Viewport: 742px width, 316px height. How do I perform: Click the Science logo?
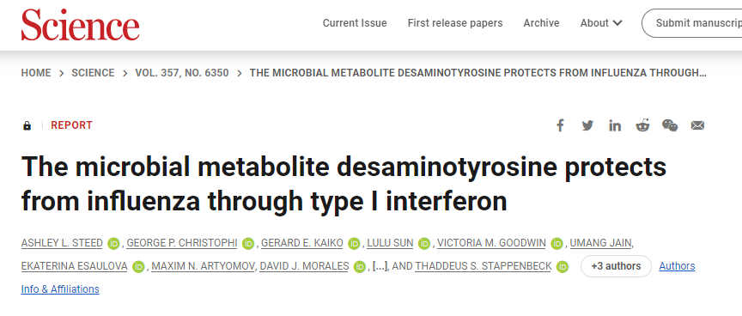[x=81, y=25]
